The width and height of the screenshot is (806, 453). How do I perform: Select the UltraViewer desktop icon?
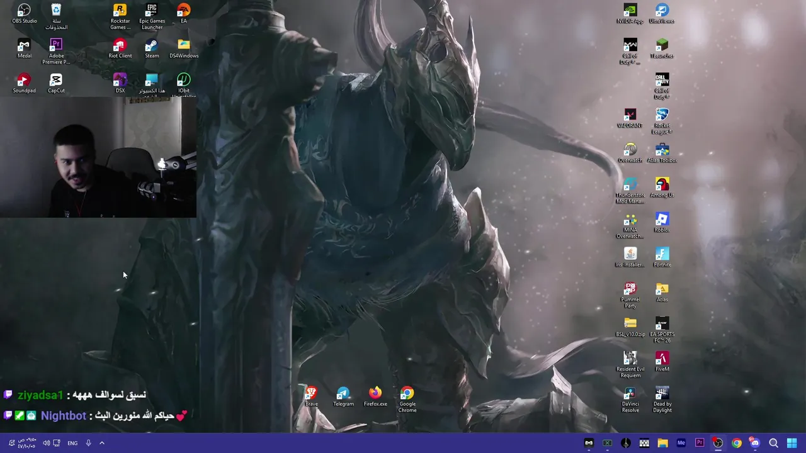pyautogui.click(x=662, y=14)
